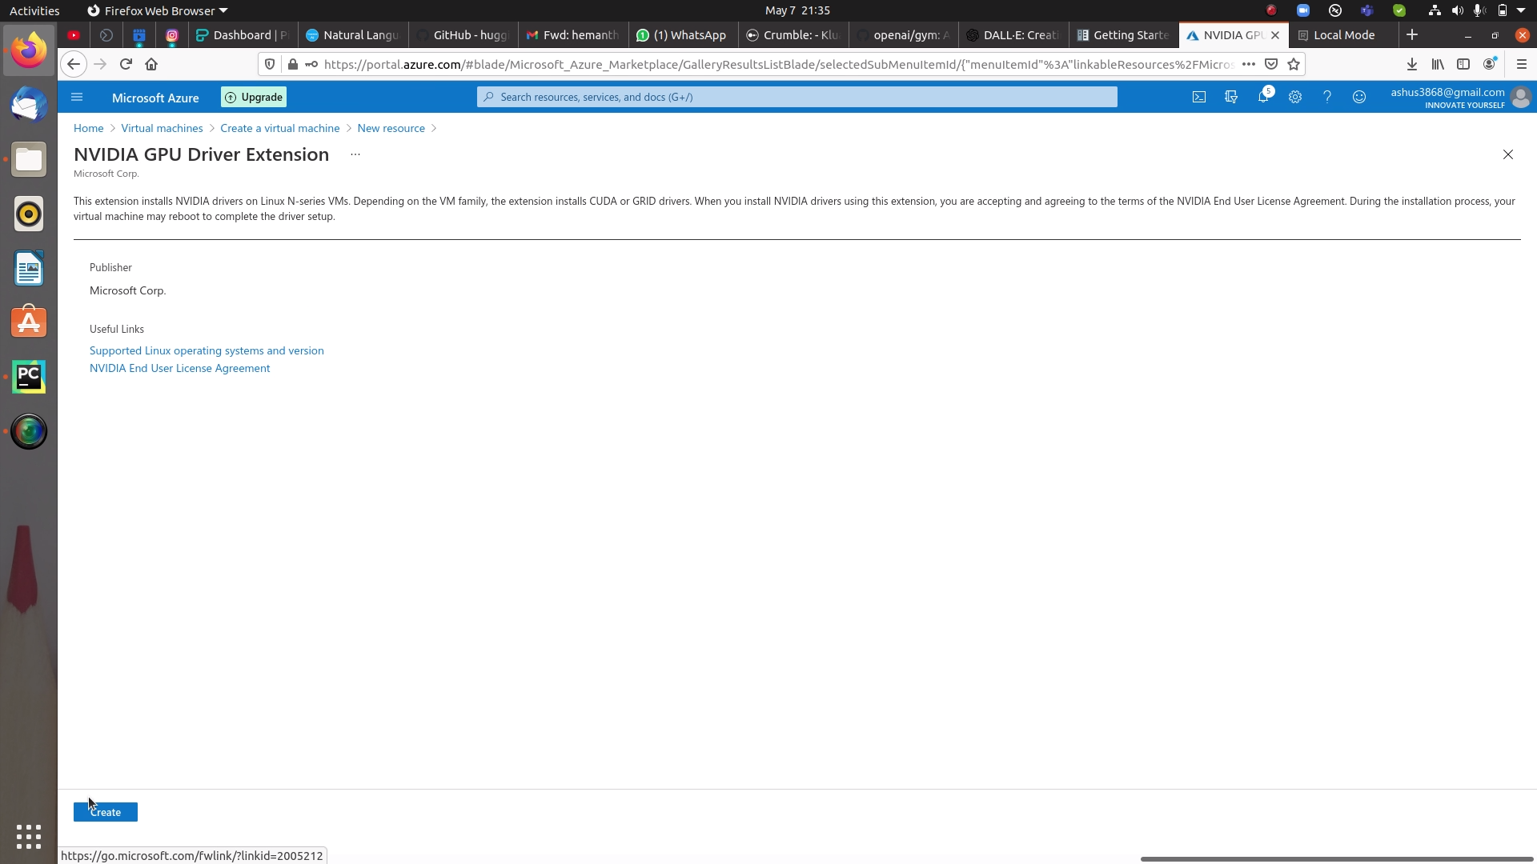Image resolution: width=1537 pixels, height=864 pixels.
Task: Click the blue Create button
Action: tap(105, 811)
